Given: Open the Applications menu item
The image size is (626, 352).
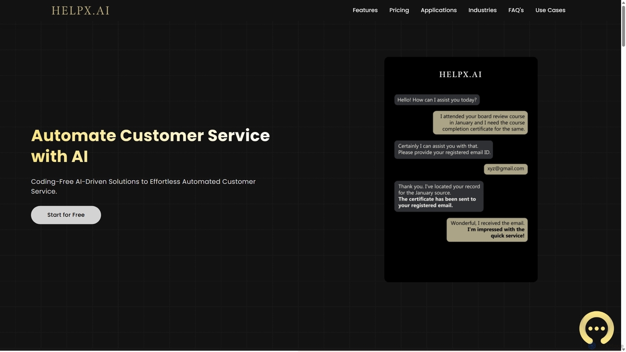Looking at the screenshot, I should pyautogui.click(x=439, y=10).
